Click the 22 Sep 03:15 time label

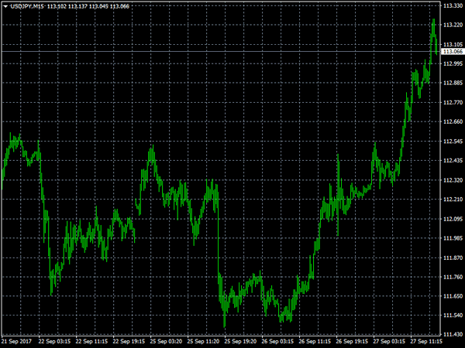(x=54, y=341)
